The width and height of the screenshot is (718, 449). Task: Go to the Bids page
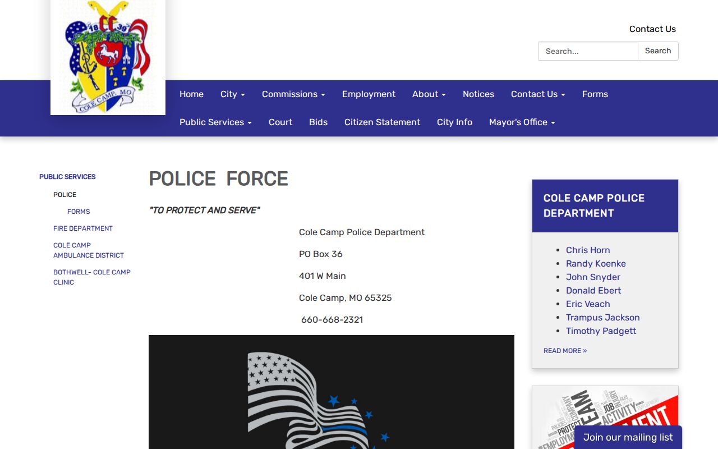pos(318,122)
